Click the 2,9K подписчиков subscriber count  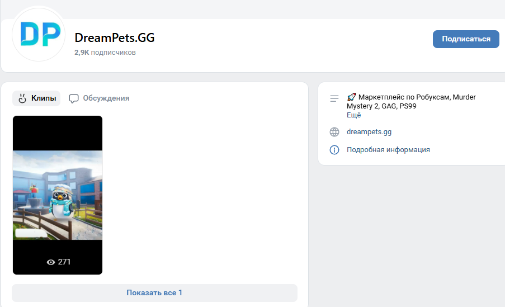[105, 53]
